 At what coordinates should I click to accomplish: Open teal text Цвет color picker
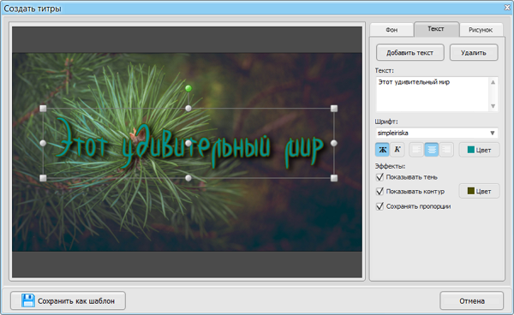[x=479, y=150]
